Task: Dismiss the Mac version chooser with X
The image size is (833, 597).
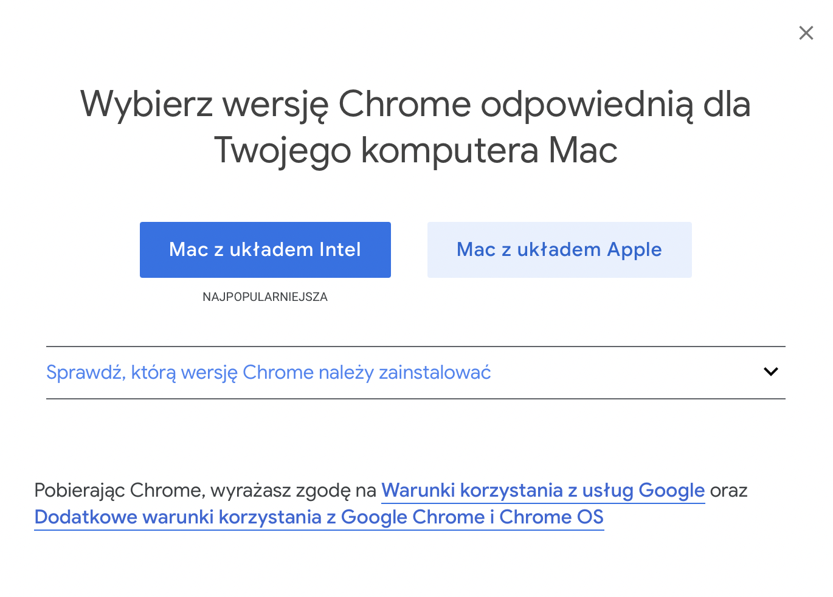Action: click(806, 33)
